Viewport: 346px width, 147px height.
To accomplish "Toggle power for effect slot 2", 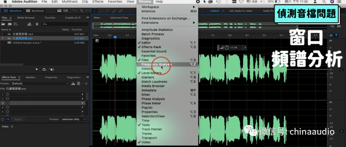I will 7,99.
